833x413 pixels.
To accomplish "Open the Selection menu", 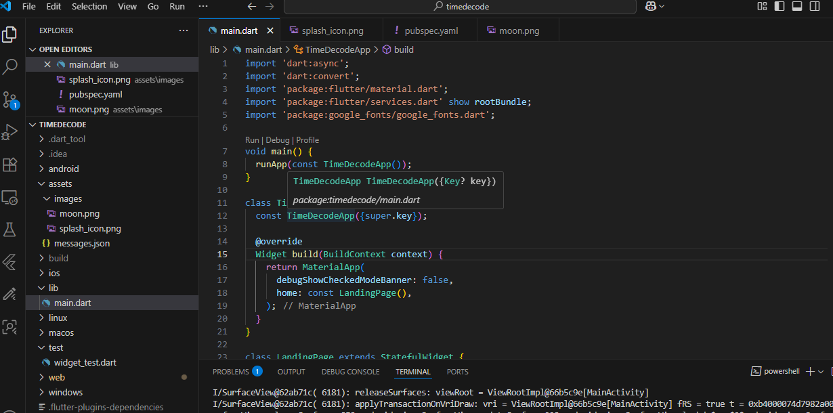I will click(89, 6).
